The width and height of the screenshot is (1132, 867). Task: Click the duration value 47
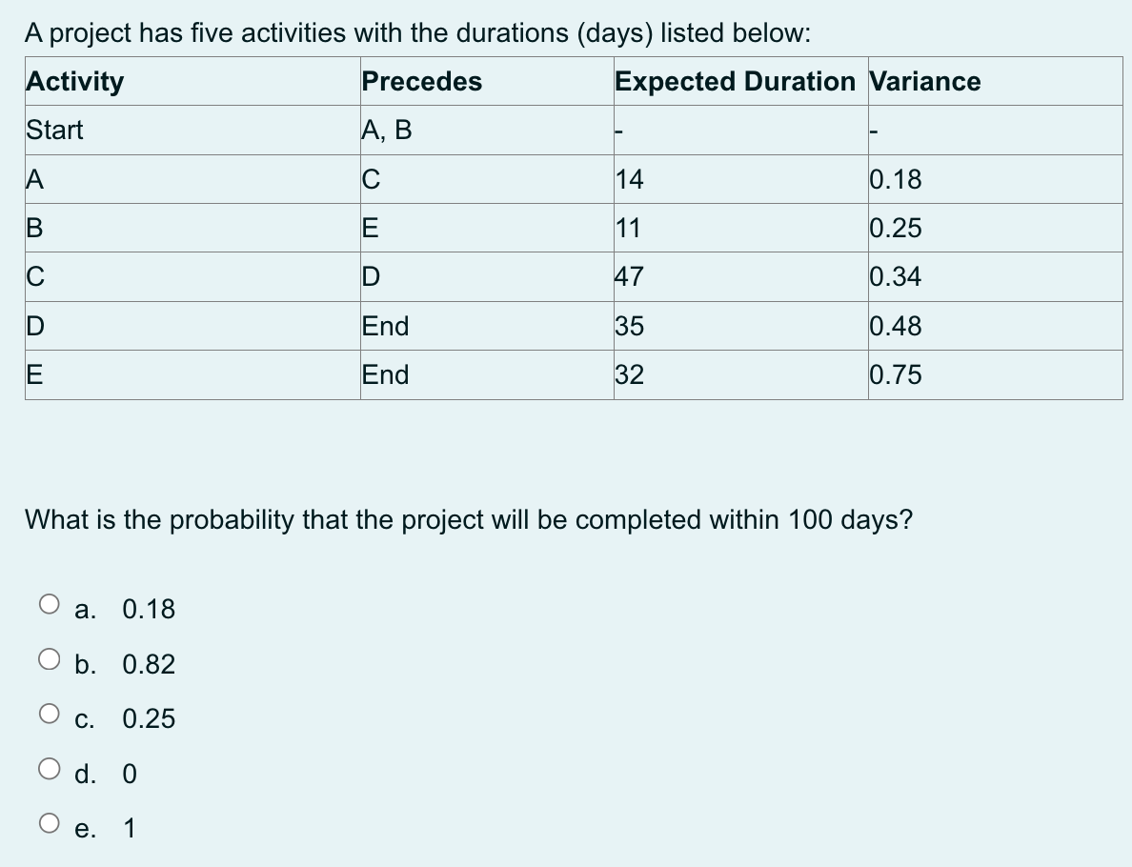630,276
